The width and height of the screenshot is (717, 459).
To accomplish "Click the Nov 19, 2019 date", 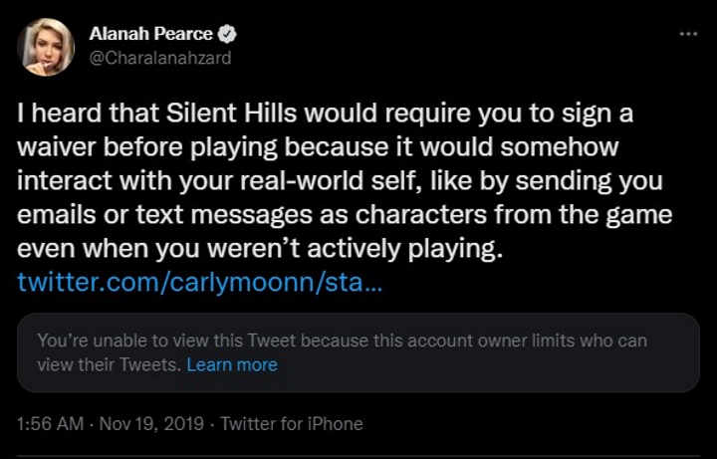I will coord(148,423).
